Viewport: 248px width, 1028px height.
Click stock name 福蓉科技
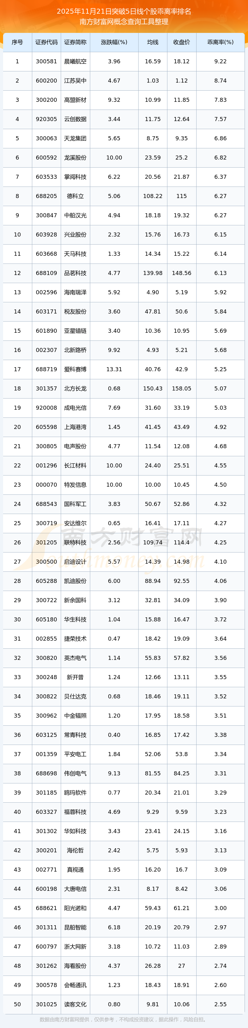[75, 812]
